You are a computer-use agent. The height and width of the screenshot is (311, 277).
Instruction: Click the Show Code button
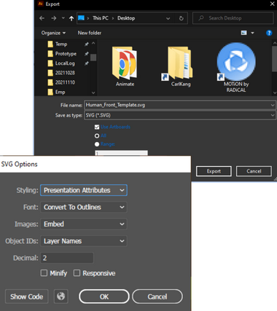(27, 296)
